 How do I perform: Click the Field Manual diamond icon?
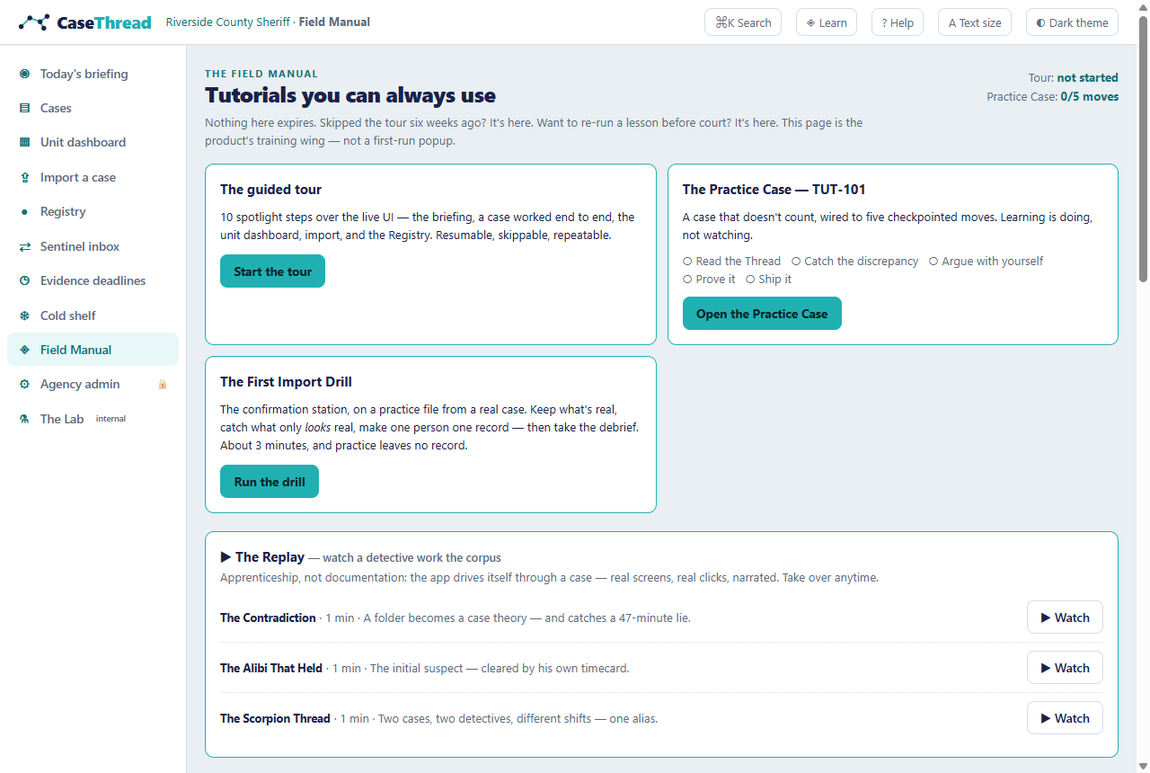pos(24,350)
